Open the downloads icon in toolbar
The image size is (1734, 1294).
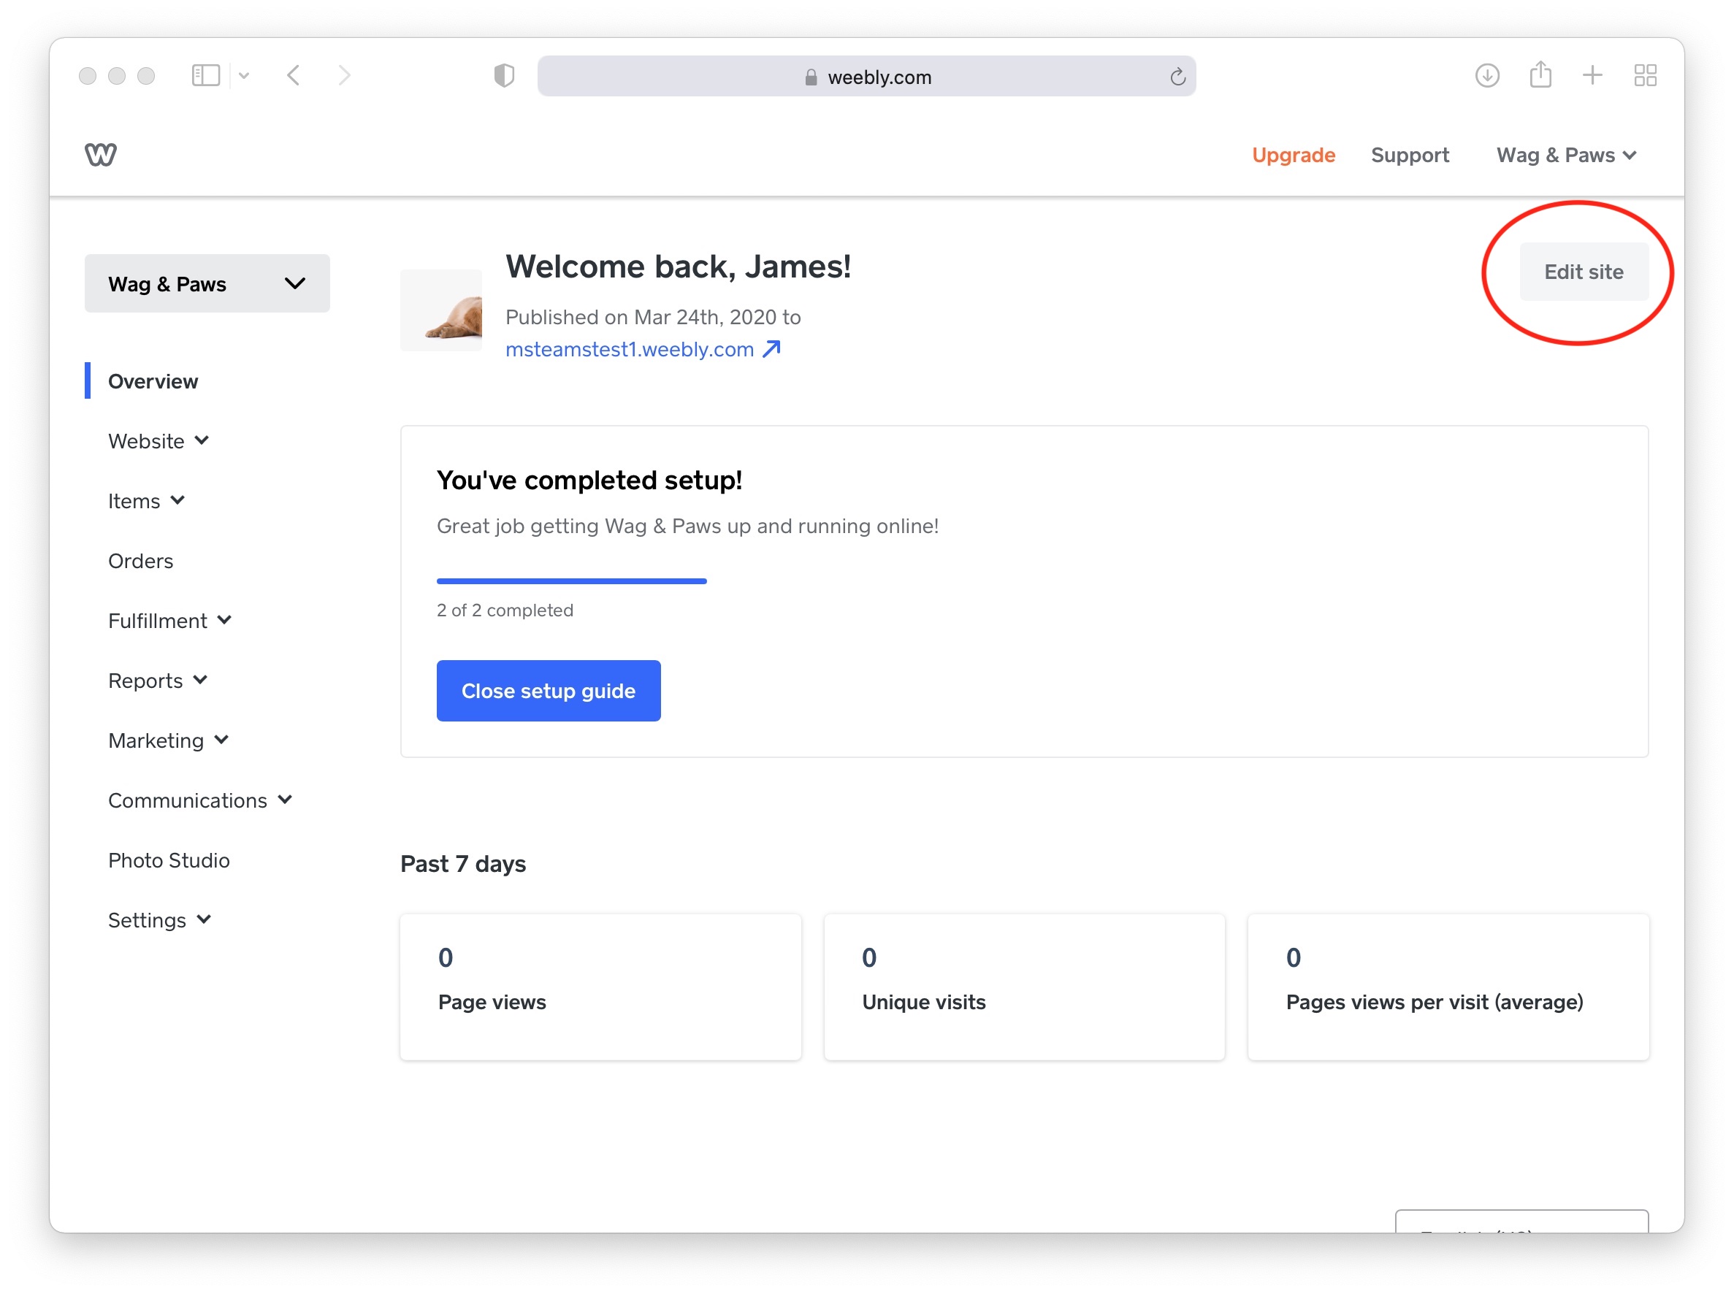point(1486,75)
